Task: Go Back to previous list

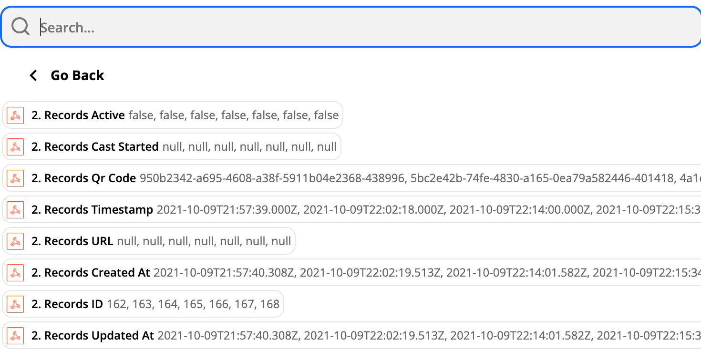Action: [x=67, y=75]
